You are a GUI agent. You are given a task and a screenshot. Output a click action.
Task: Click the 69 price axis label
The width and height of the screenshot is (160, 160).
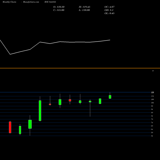tap(152, 126)
